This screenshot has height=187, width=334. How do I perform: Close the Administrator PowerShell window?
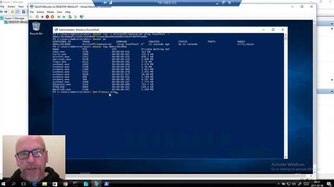pos(283,30)
